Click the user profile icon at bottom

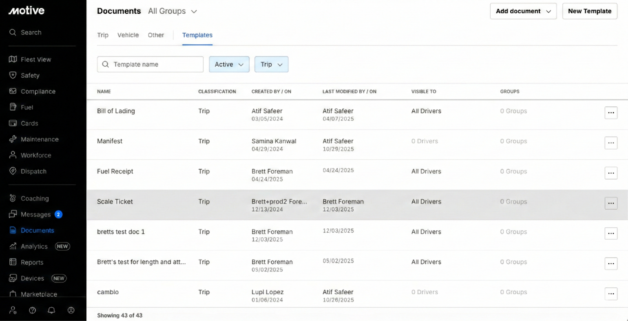coord(71,310)
